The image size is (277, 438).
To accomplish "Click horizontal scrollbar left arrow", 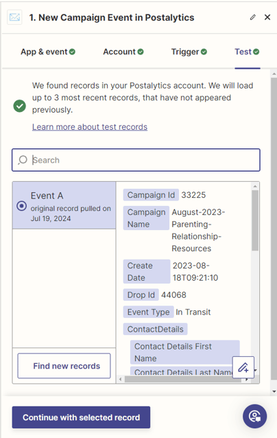I will pos(120,380).
